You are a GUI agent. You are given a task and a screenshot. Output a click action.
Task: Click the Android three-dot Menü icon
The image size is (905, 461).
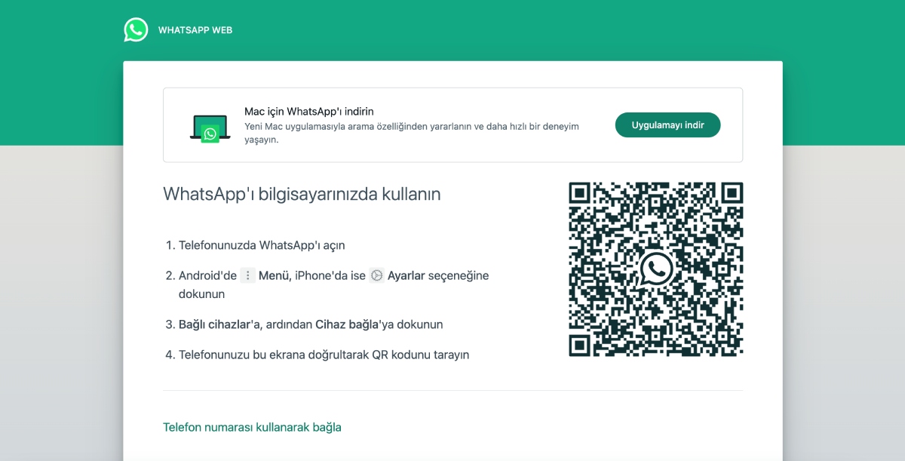(x=248, y=275)
